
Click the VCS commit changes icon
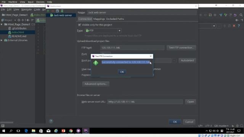(226, 15)
